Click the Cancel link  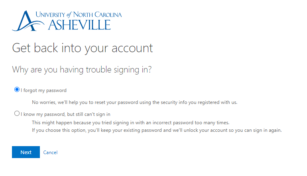tap(50, 153)
